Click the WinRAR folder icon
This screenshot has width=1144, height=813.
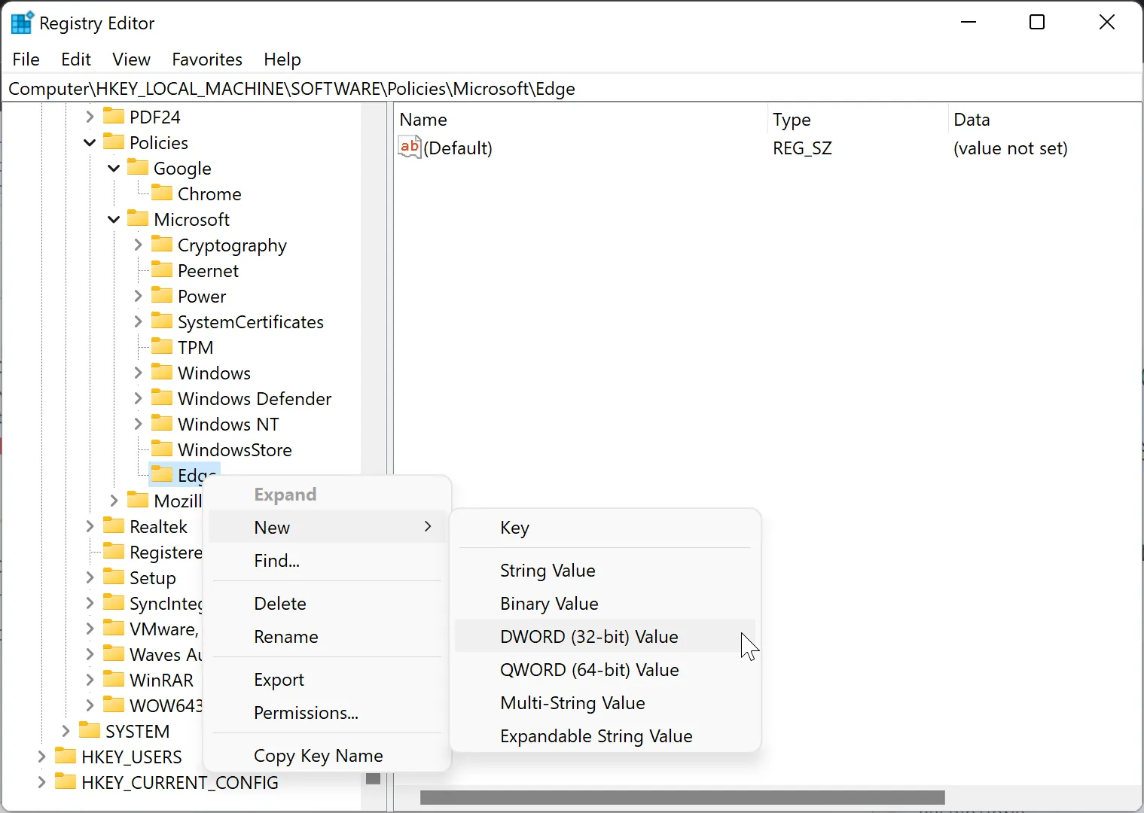point(113,679)
